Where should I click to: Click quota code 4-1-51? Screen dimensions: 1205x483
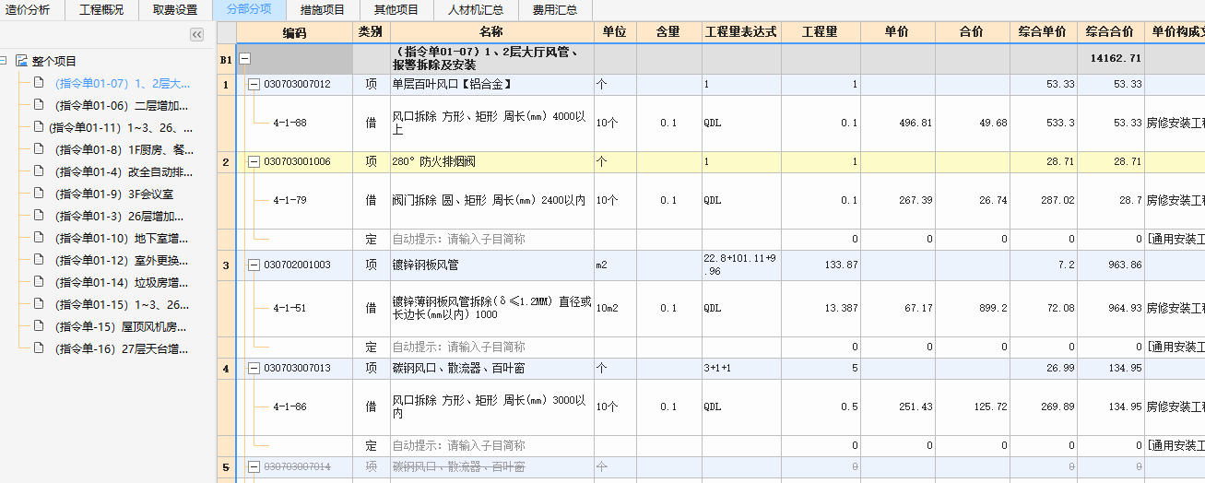289,308
